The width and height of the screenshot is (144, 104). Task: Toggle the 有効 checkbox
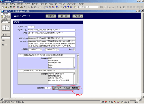point(74,50)
